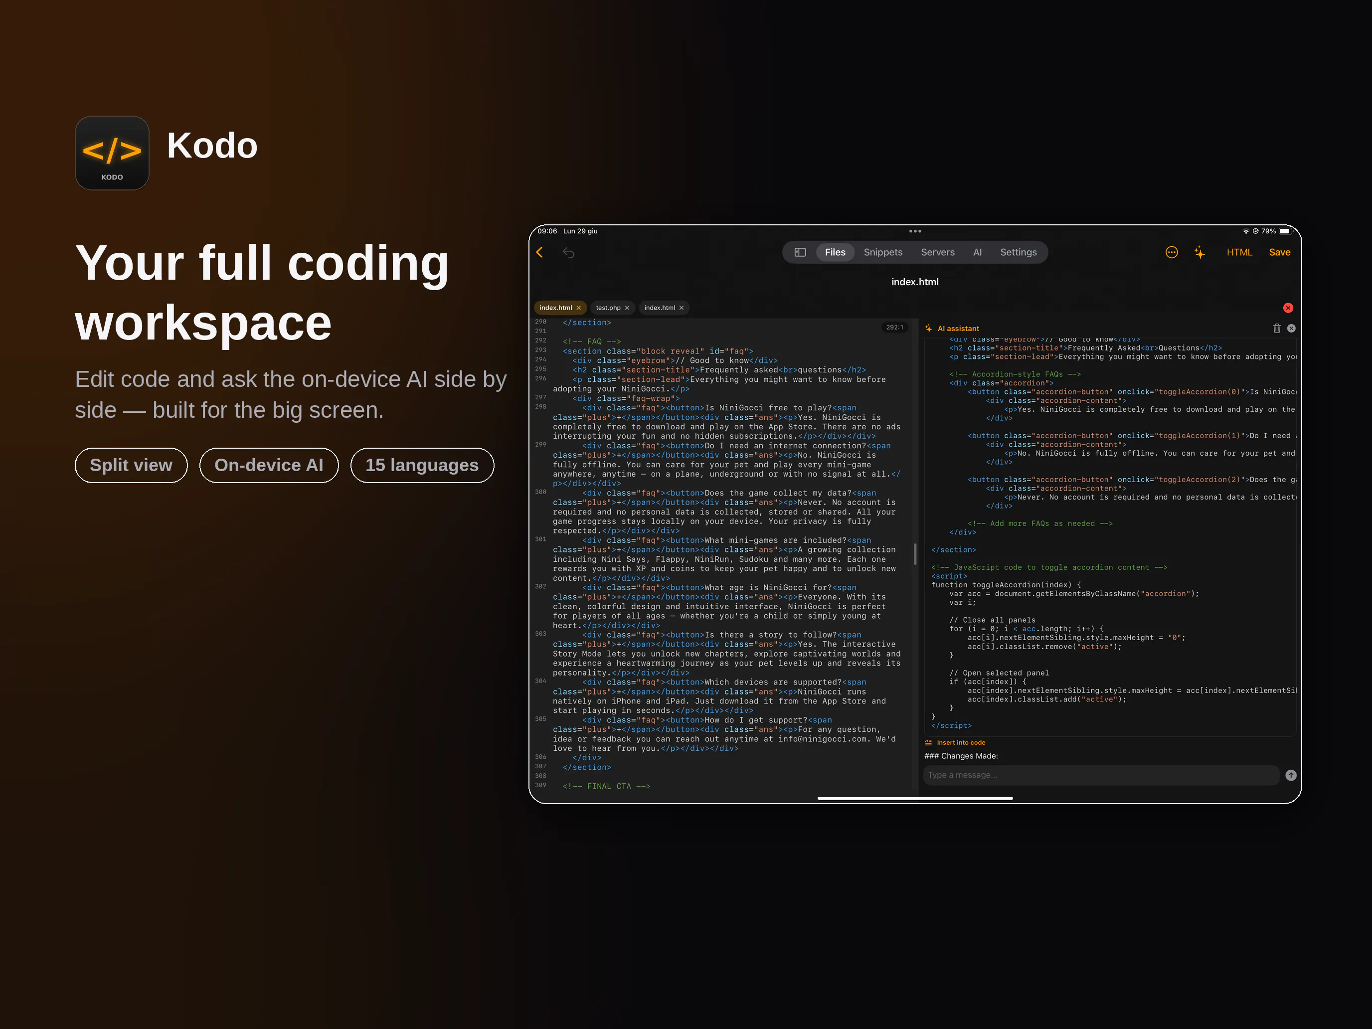1372x1029 pixels.
Task: Tap the Wi-Fi status icon
Action: (1245, 231)
